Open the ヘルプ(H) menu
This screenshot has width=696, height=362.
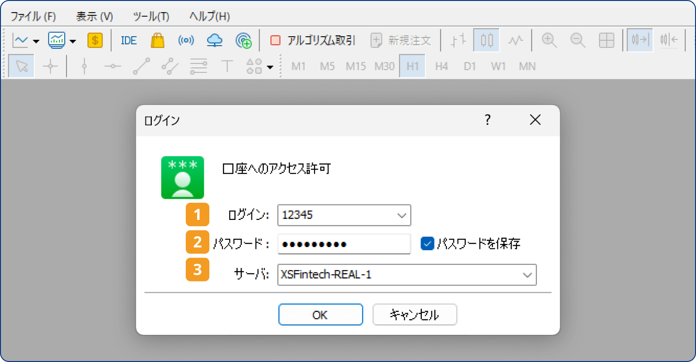pos(209,17)
